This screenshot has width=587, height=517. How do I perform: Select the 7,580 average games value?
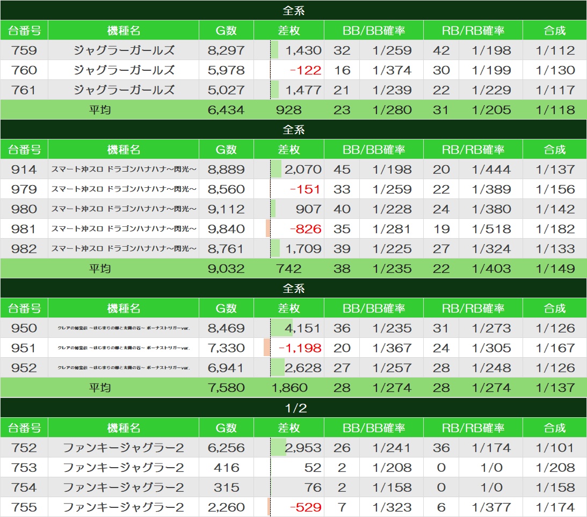coord(226,388)
